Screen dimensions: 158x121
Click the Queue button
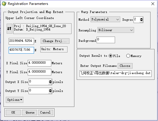[29, 112]
